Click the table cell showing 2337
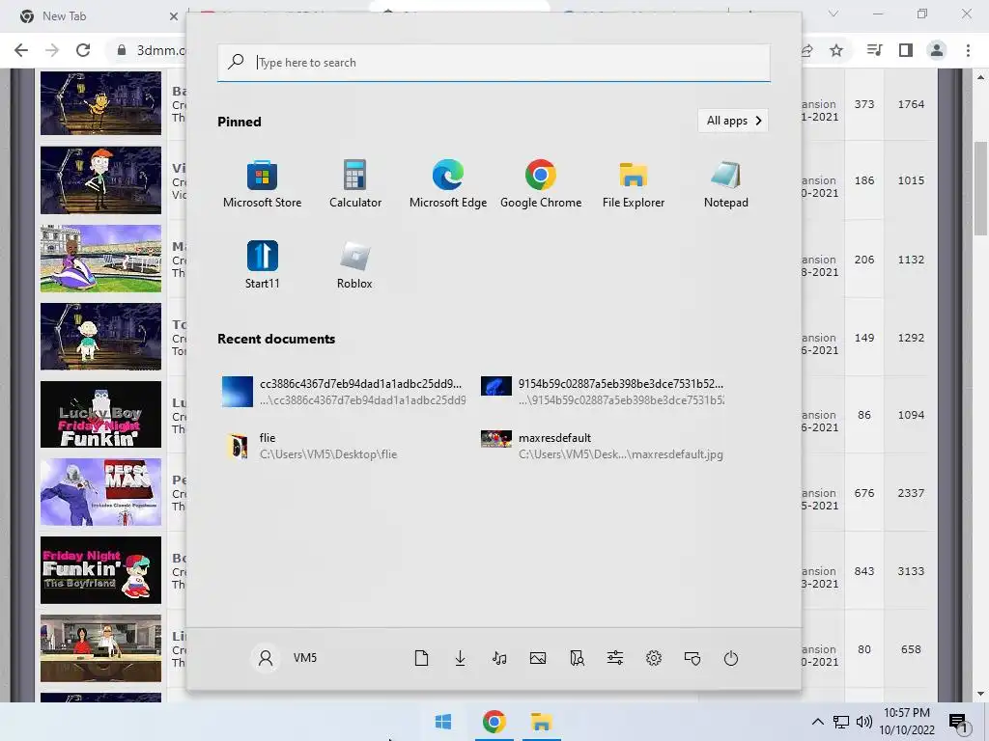This screenshot has width=989, height=741. point(911,493)
